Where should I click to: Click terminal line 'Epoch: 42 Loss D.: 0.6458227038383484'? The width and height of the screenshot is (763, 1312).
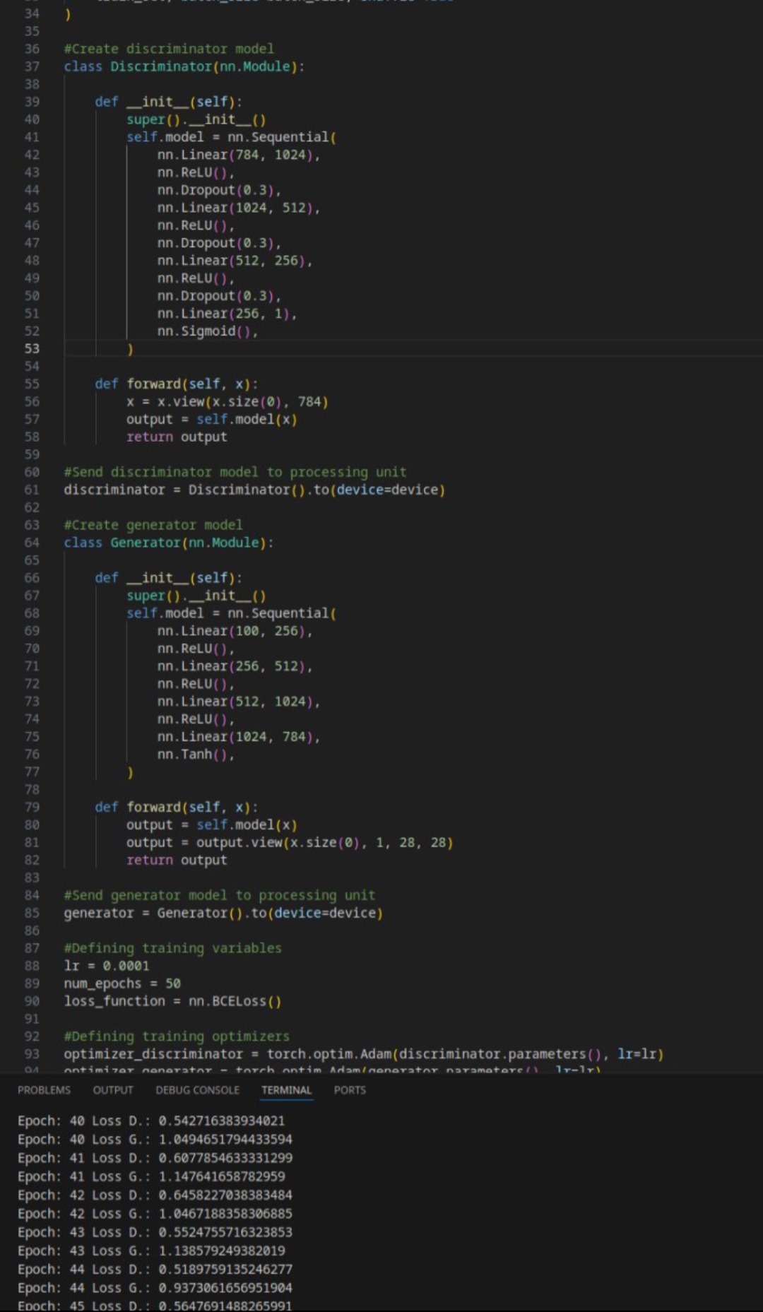click(x=155, y=1195)
